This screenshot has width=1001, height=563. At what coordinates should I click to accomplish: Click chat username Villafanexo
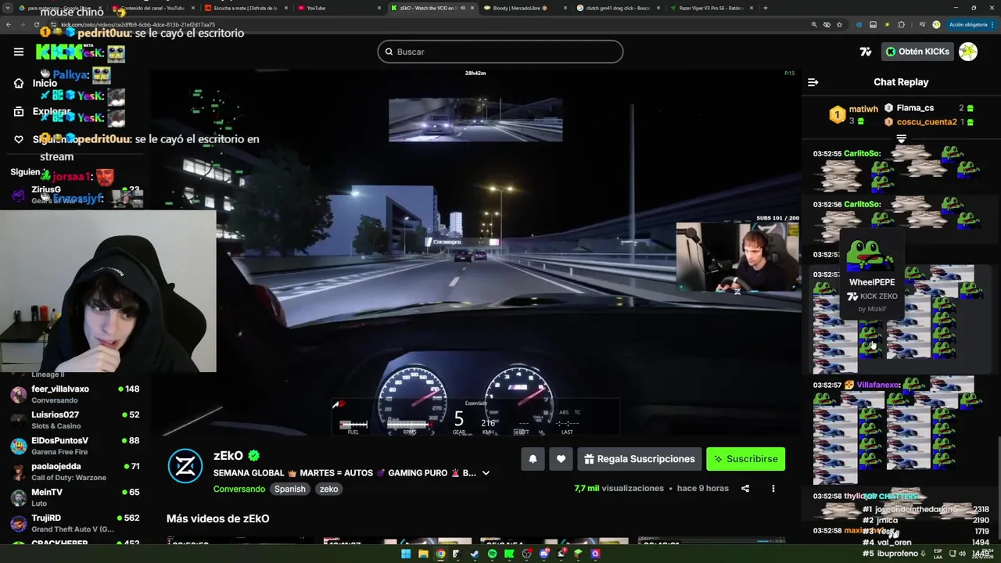pos(878,385)
